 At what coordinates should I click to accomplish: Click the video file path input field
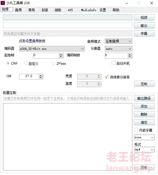pos(68,17)
